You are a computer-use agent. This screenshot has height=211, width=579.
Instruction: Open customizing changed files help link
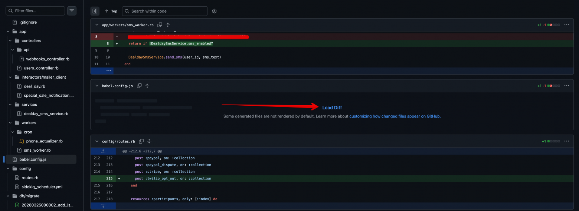click(395, 116)
